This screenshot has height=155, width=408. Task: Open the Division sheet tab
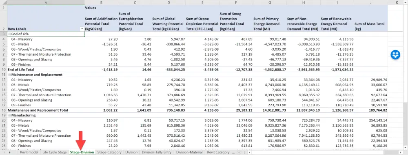tap(131, 153)
